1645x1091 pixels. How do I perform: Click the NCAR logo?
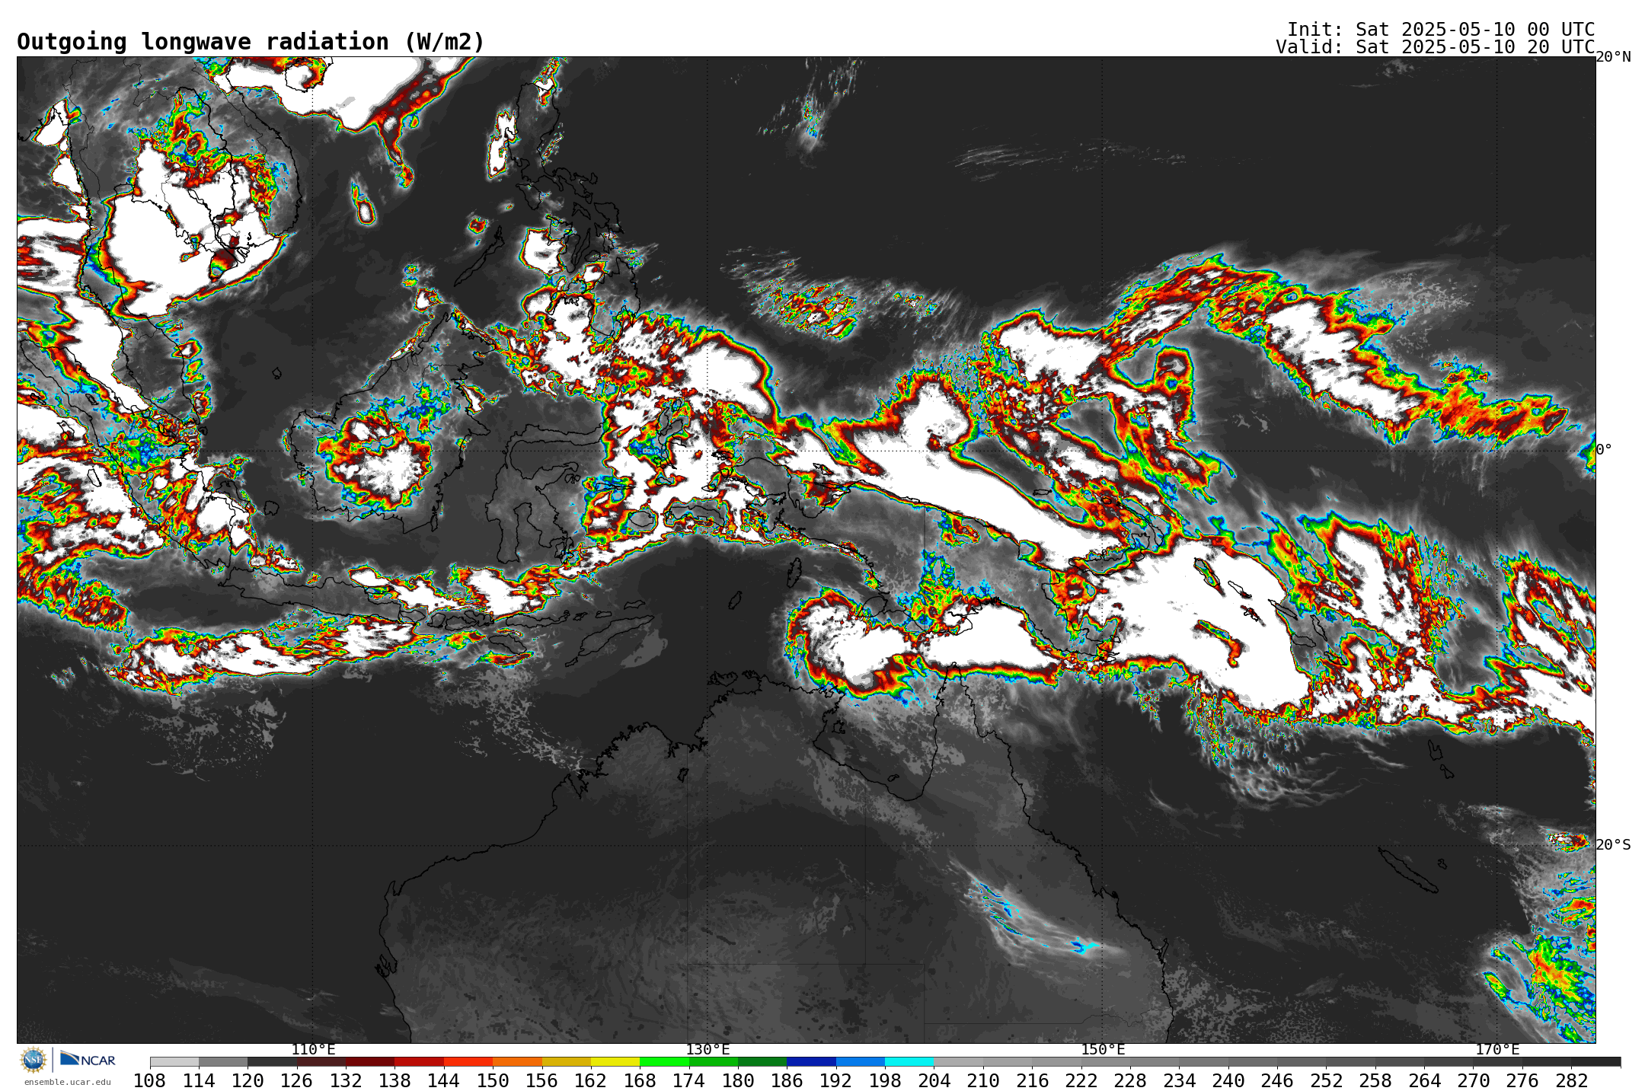point(88,1059)
